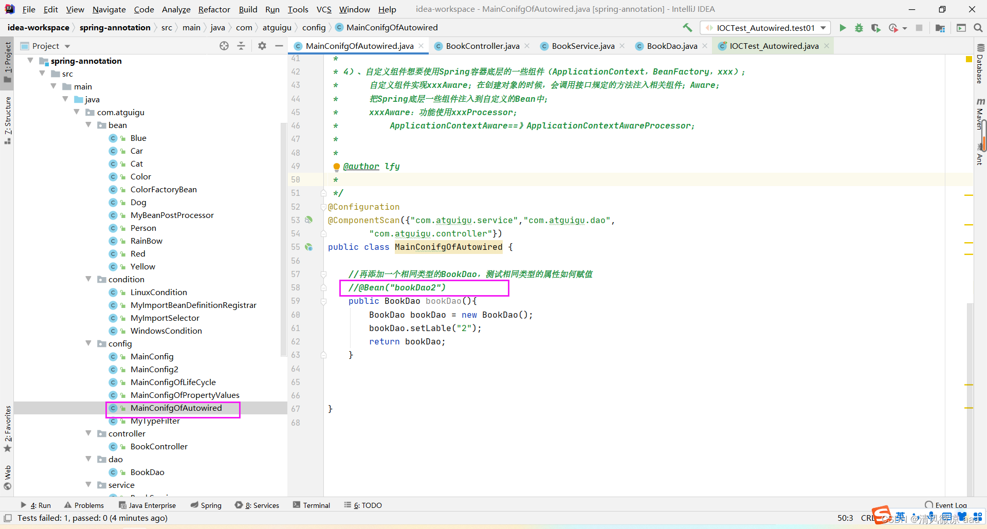This screenshot has height=529, width=987.
Task: Open the Spring tool window
Action: 206,505
